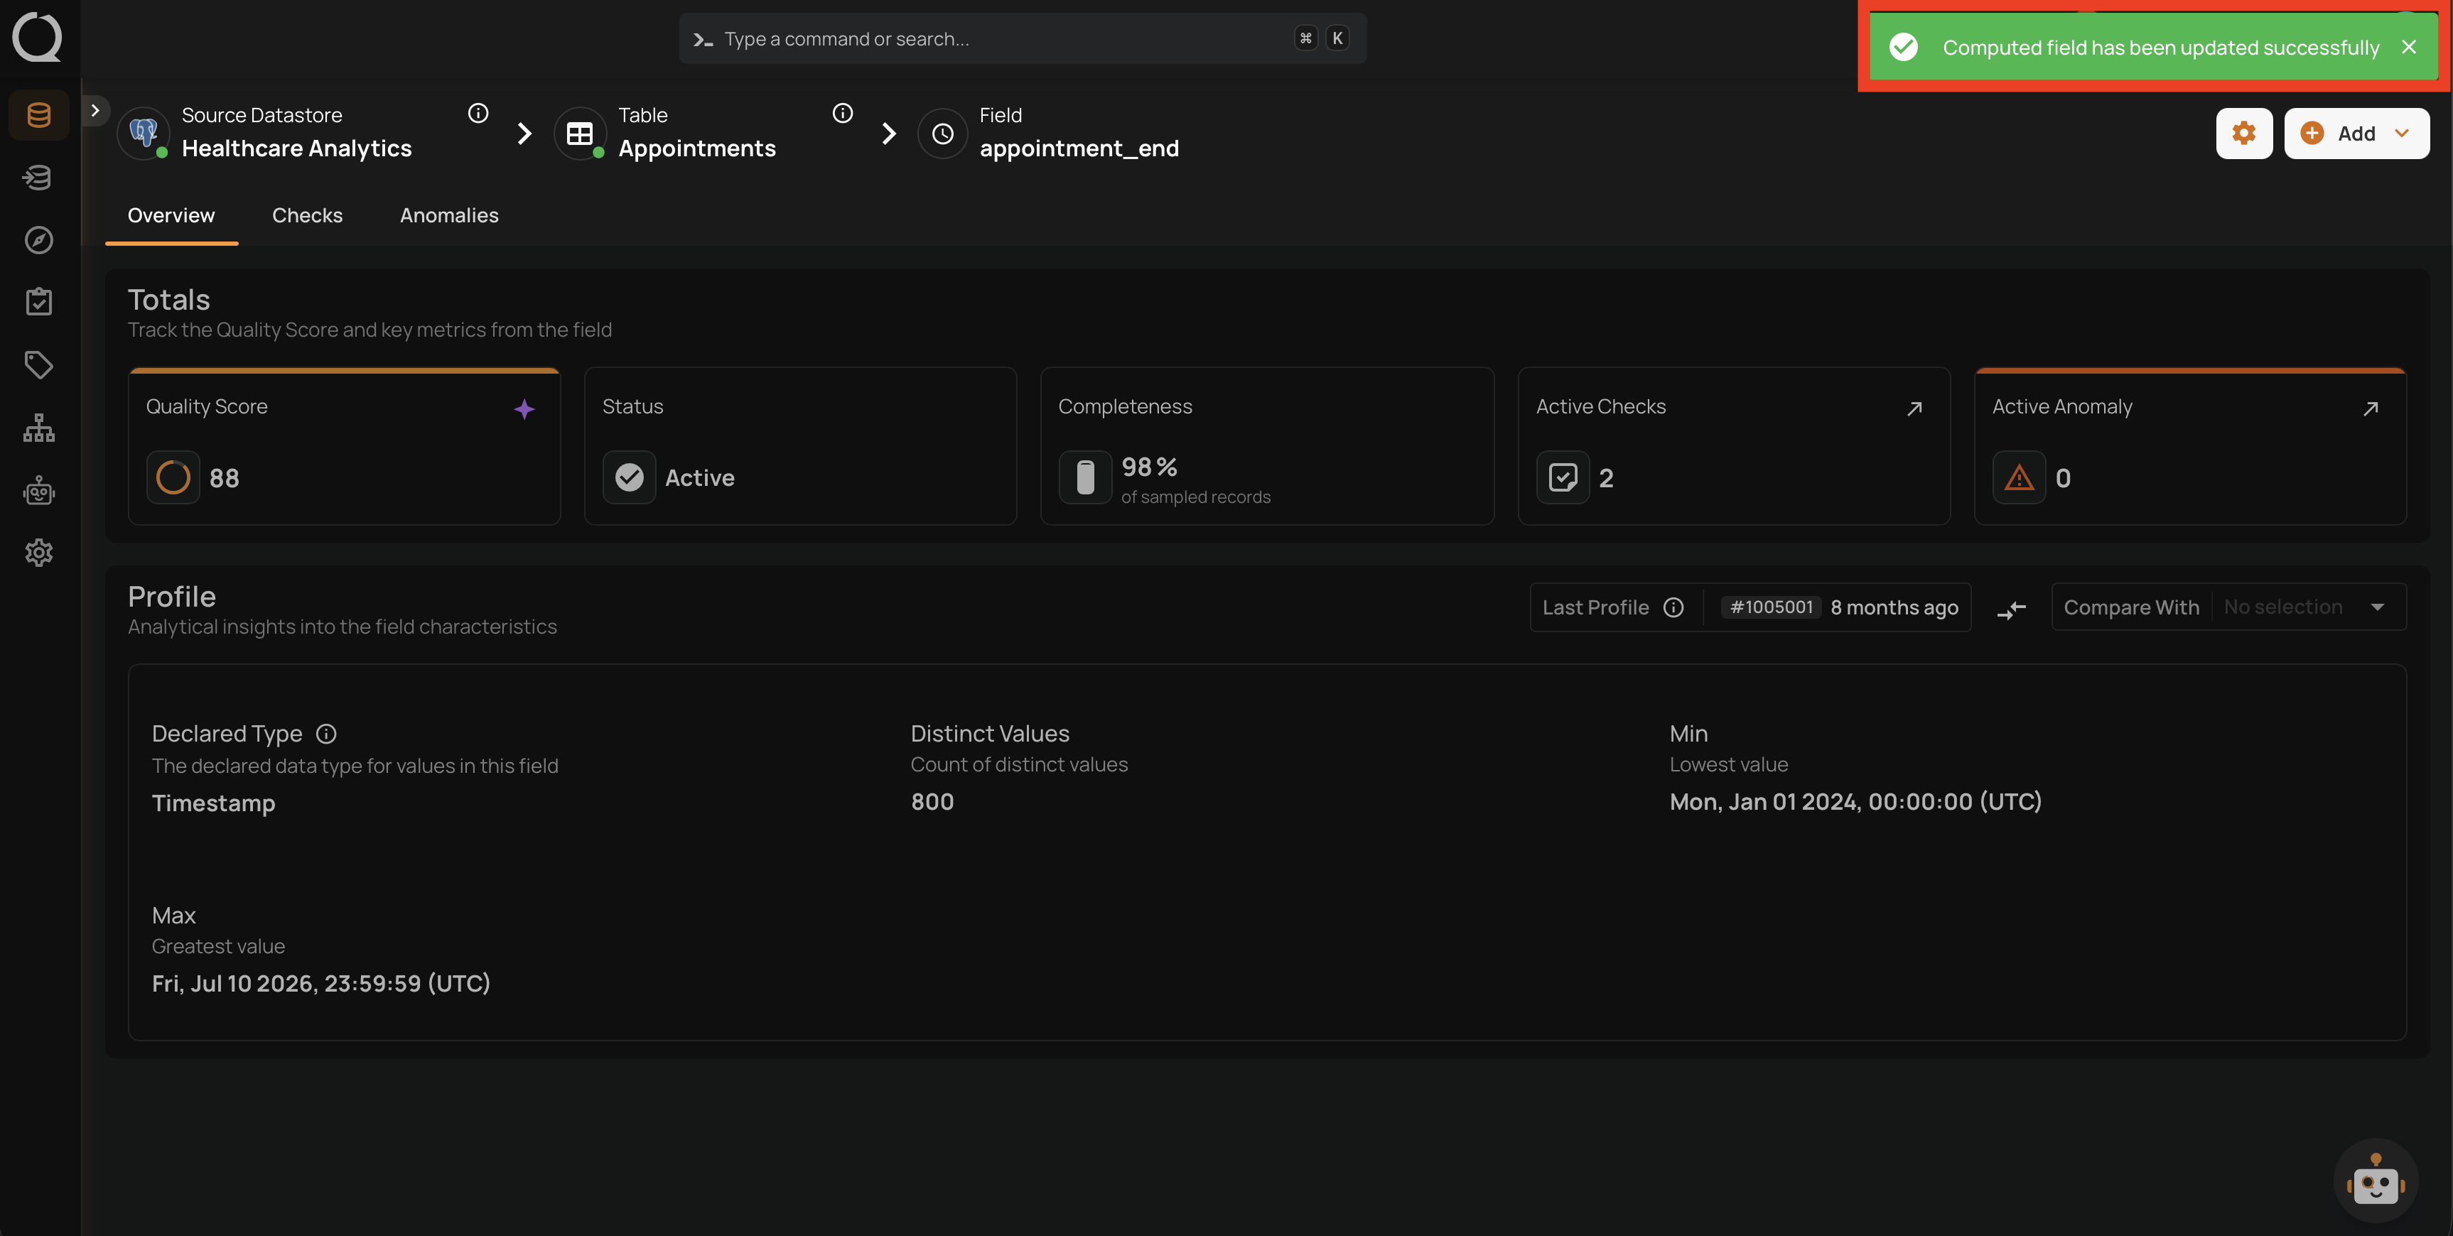Screen dimensions: 2453x1236
Task: Open the Tags sidebar icon
Action: tap(39, 364)
